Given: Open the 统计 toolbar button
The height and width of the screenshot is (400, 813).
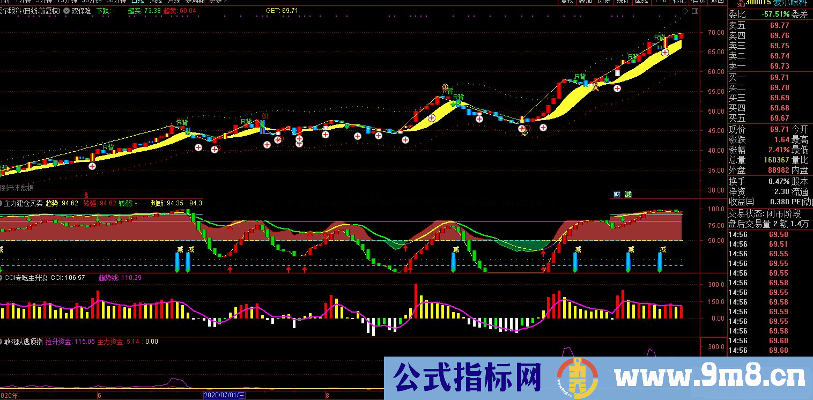Looking at the screenshot, I should tap(623, 2).
